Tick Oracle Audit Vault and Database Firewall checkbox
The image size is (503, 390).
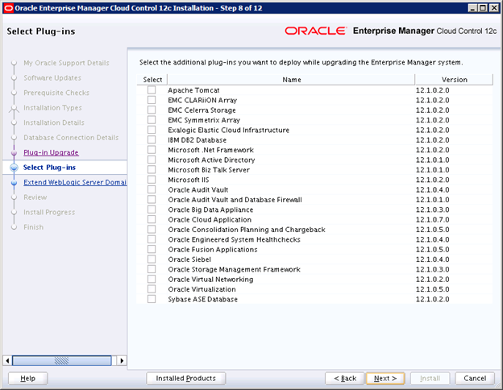click(x=152, y=200)
